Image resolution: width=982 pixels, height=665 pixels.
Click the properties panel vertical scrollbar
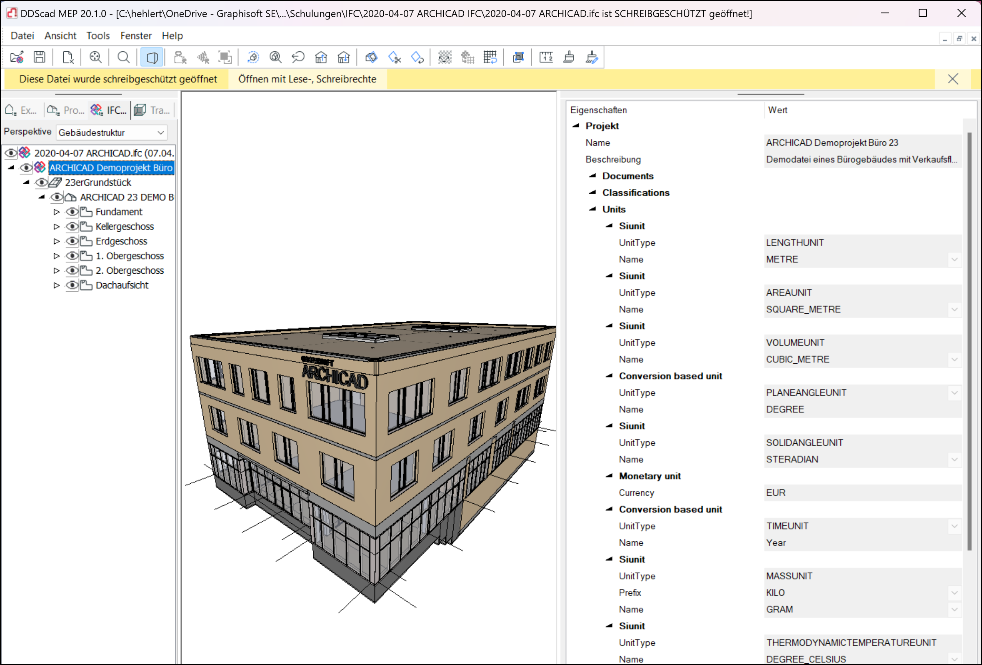pos(970,341)
